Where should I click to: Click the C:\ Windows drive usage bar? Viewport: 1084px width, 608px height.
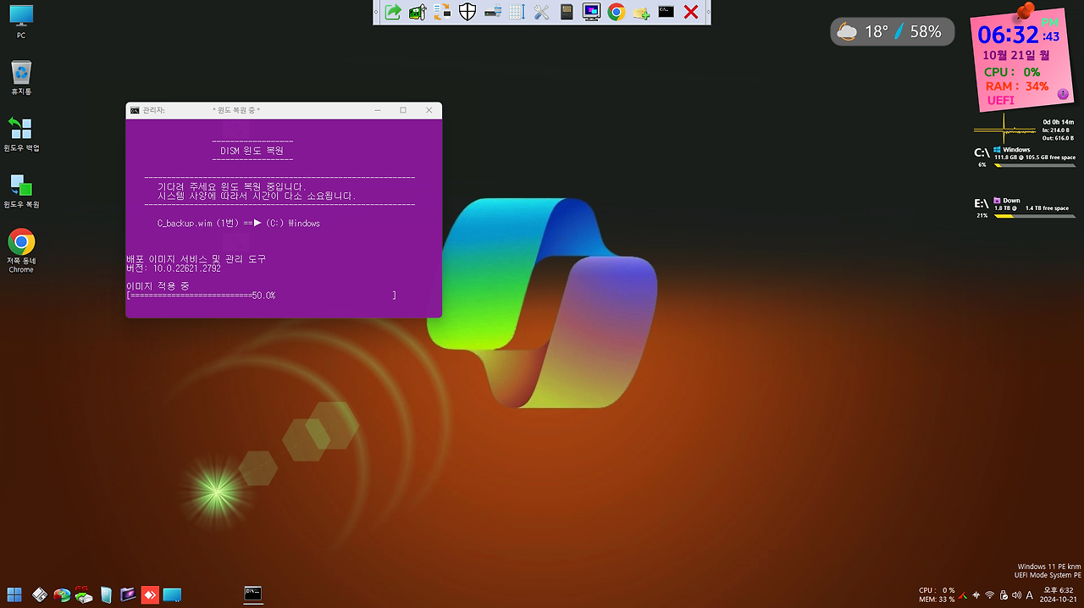click(1034, 165)
